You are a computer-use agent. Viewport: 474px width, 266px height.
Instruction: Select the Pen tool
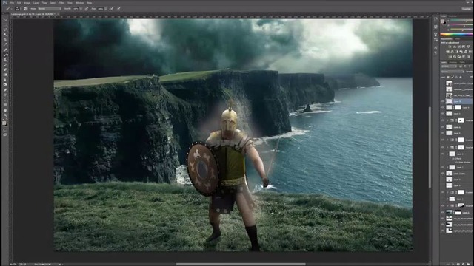coord(5,90)
